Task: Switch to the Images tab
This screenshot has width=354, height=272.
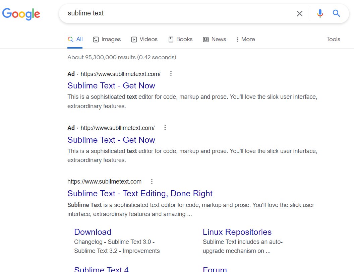Action: coord(107,39)
